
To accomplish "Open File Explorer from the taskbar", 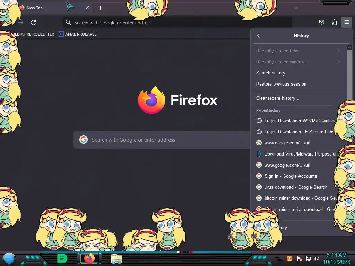I will click(116, 258).
